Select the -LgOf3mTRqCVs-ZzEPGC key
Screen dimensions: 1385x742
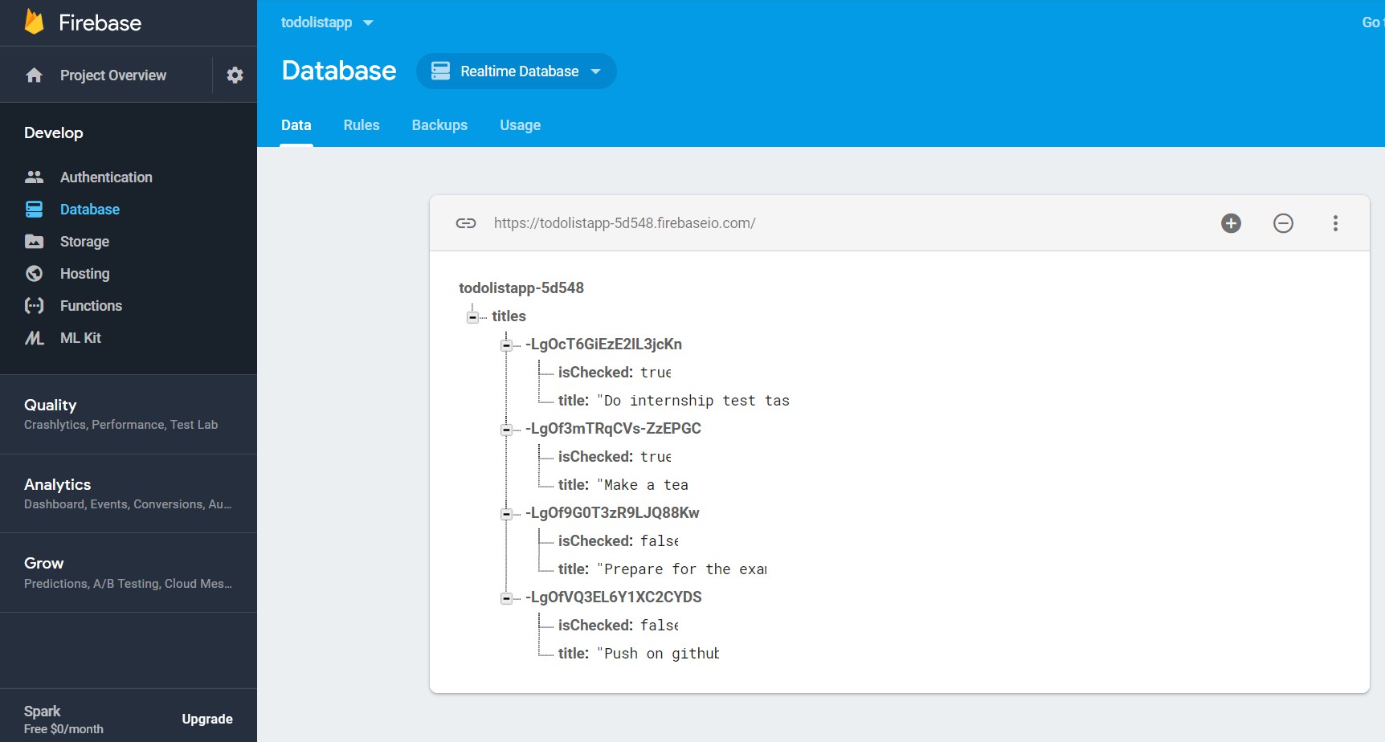coord(613,428)
